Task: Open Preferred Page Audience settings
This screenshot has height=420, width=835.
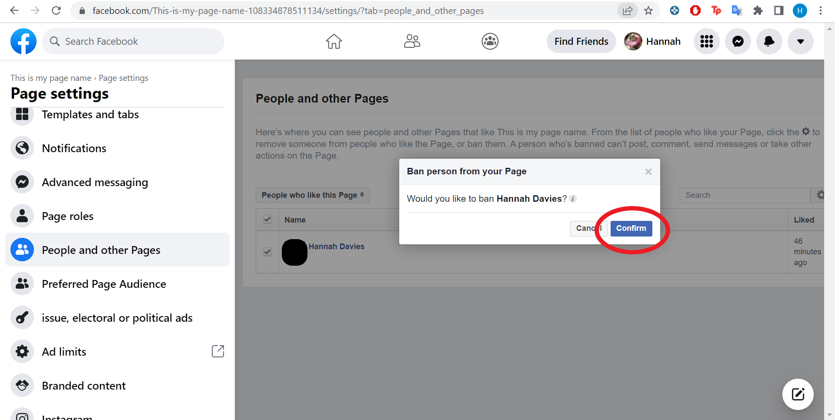Action: pyautogui.click(x=117, y=284)
